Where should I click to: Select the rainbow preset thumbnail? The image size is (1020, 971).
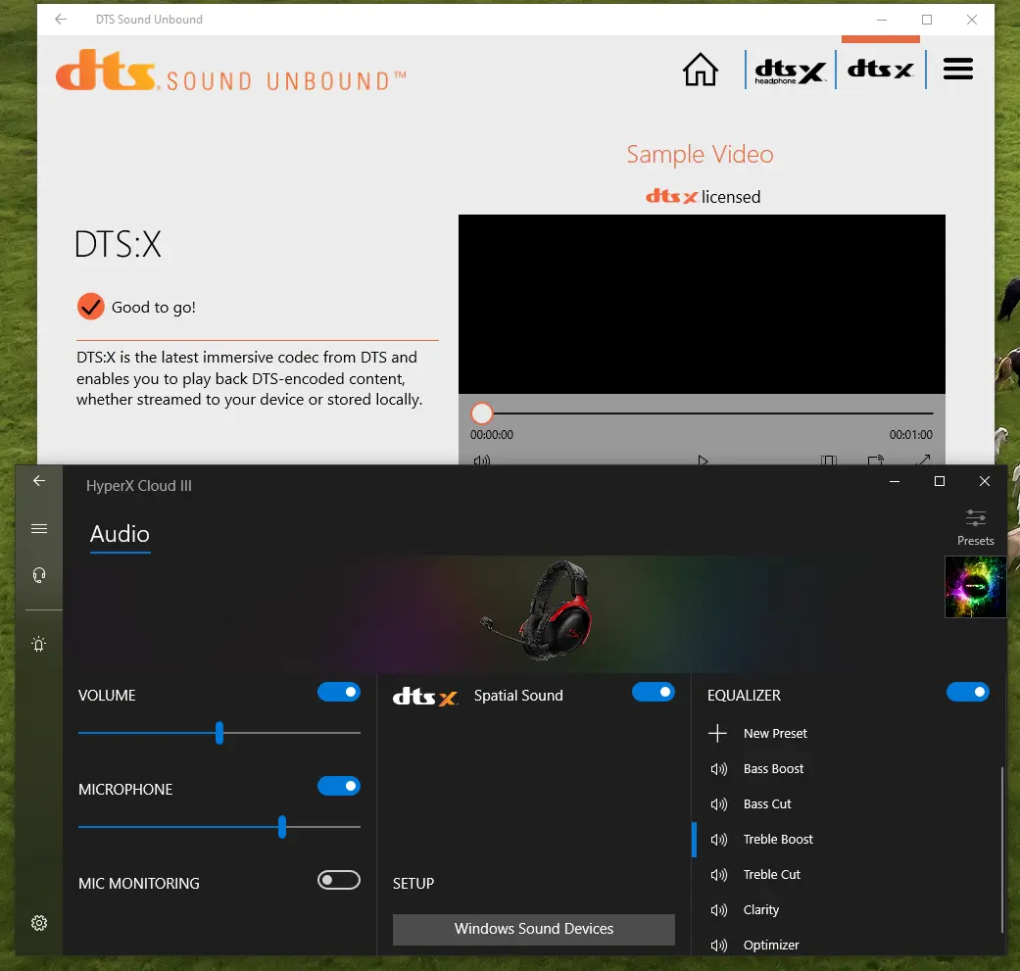tap(975, 587)
